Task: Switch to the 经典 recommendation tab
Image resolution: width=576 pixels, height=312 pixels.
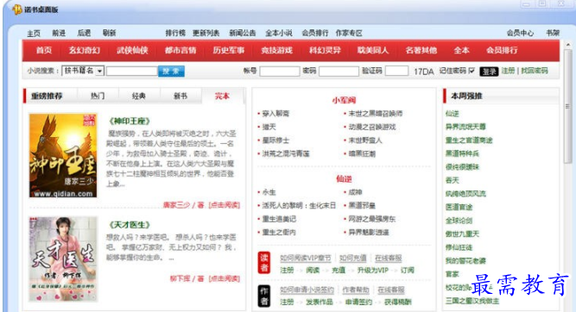Action: 139,96
